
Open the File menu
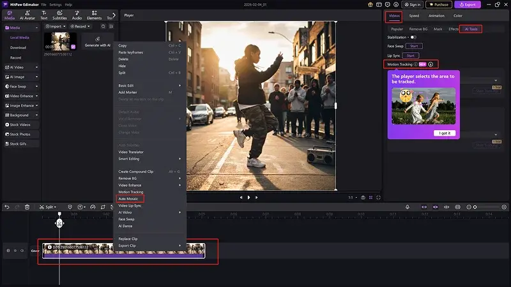43,4
